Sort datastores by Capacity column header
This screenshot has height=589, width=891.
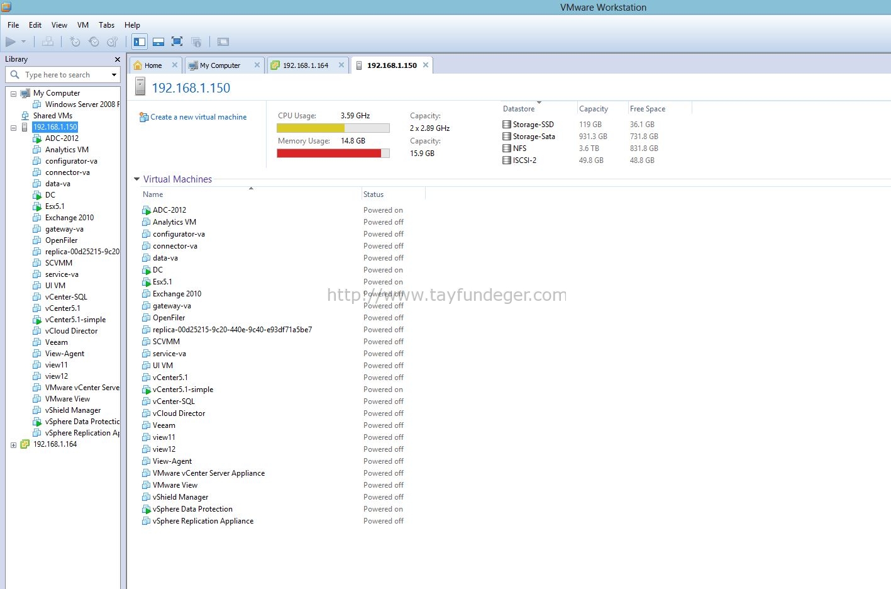point(594,109)
